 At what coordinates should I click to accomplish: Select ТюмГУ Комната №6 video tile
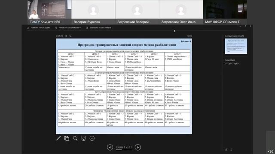coord(49,12)
